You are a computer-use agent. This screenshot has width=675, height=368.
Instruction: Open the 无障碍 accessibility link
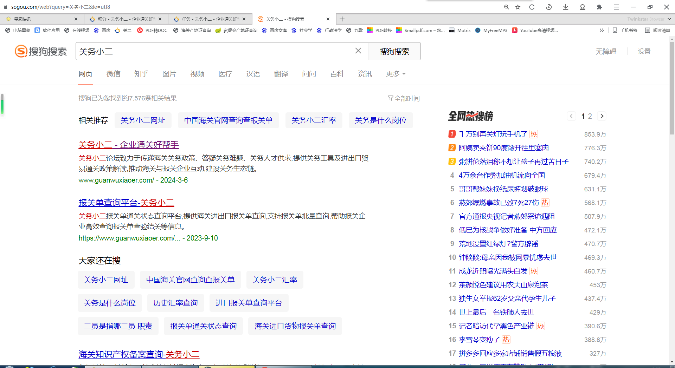click(606, 51)
